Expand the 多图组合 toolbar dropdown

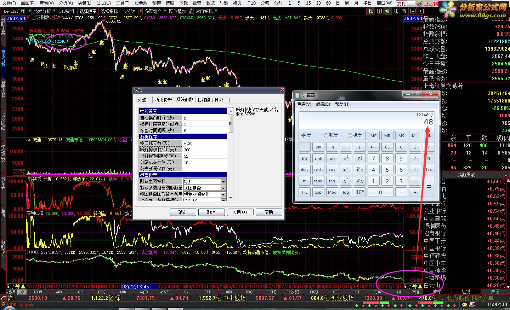[x=164, y=11]
